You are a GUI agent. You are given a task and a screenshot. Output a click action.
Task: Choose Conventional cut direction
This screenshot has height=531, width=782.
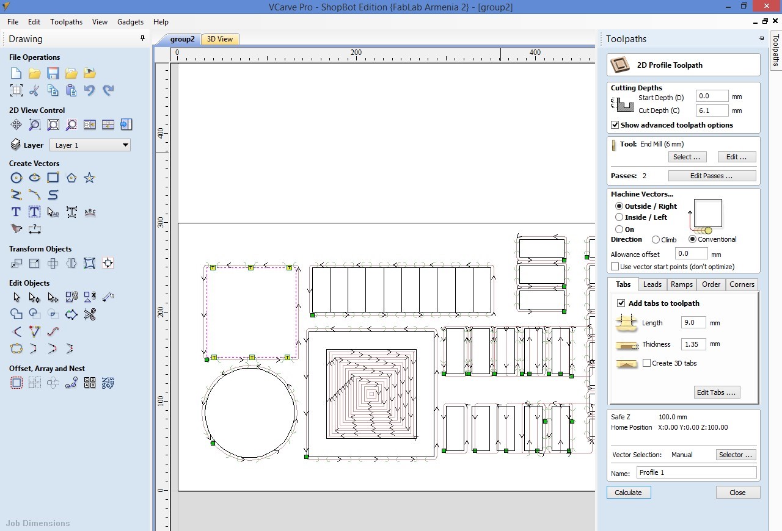(x=692, y=239)
